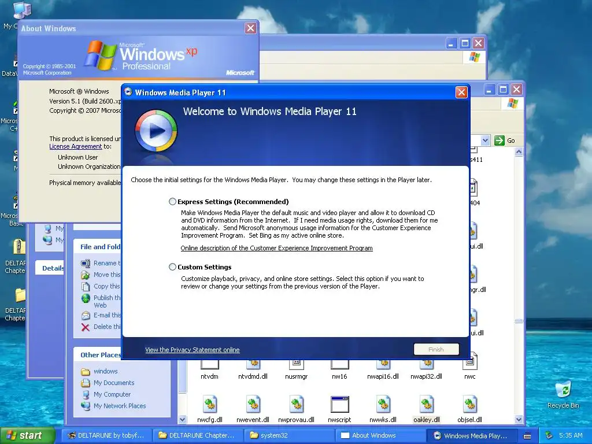Open DELTARUNE Chapter folder desktop icon
Image resolution: width=592 pixels, height=444 pixels.
point(20,295)
